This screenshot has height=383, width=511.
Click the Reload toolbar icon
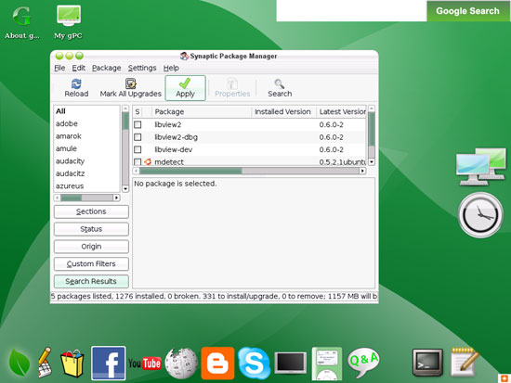click(76, 84)
